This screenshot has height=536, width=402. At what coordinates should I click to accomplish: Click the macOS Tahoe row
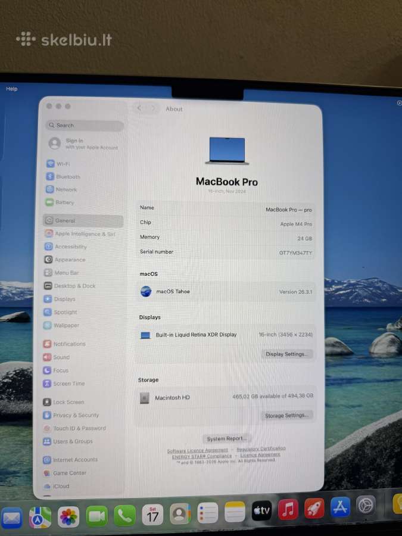click(226, 292)
